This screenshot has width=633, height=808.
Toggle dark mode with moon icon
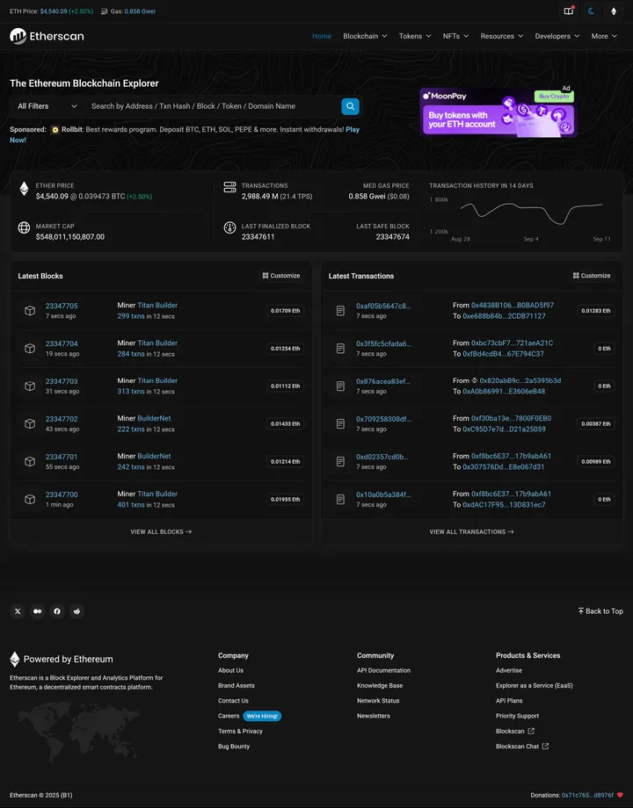591,11
